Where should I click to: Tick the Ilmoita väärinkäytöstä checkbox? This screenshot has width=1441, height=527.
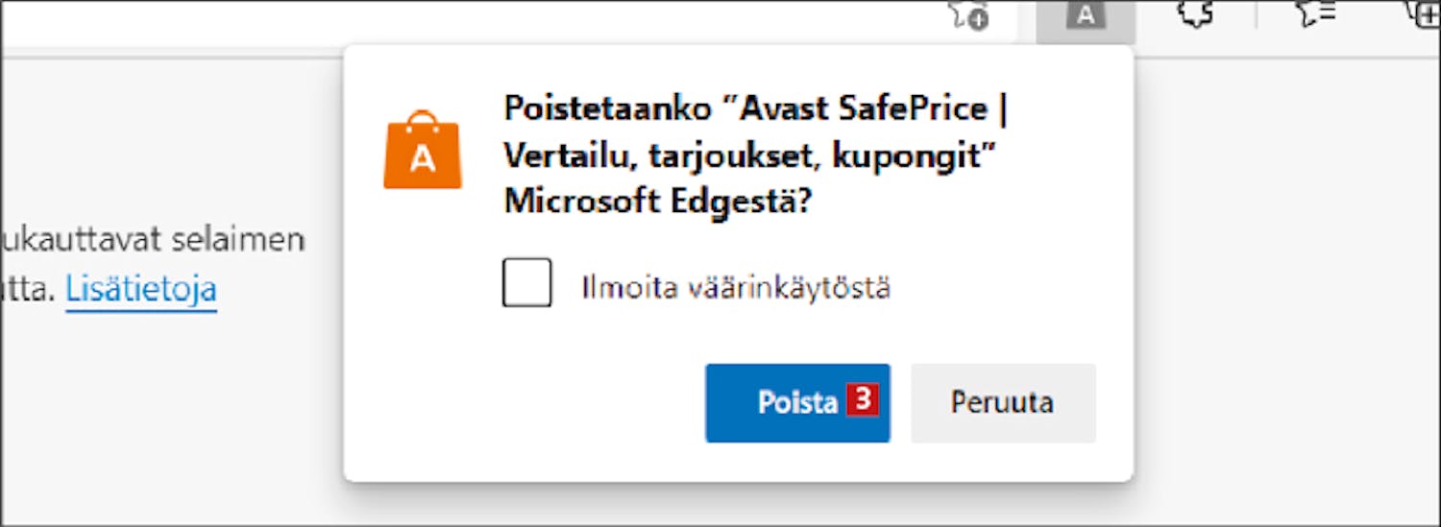[526, 282]
